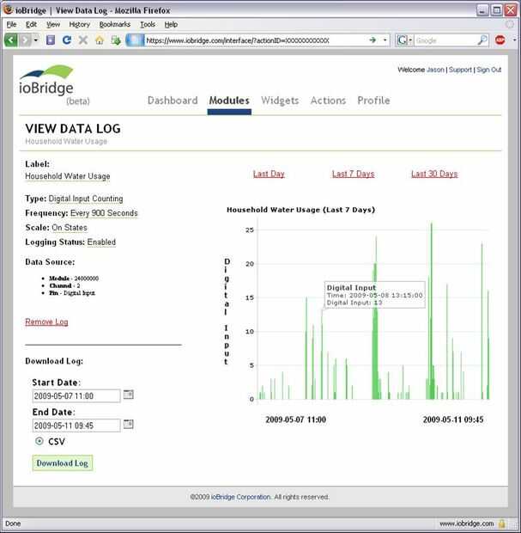This screenshot has width=521, height=533.
Task: Click the red Adblock stop icon
Action: [500, 40]
